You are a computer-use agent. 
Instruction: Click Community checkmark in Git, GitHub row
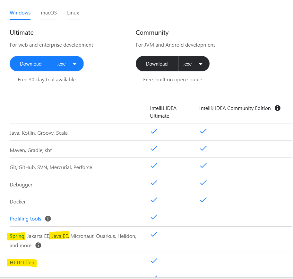(x=203, y=166)
